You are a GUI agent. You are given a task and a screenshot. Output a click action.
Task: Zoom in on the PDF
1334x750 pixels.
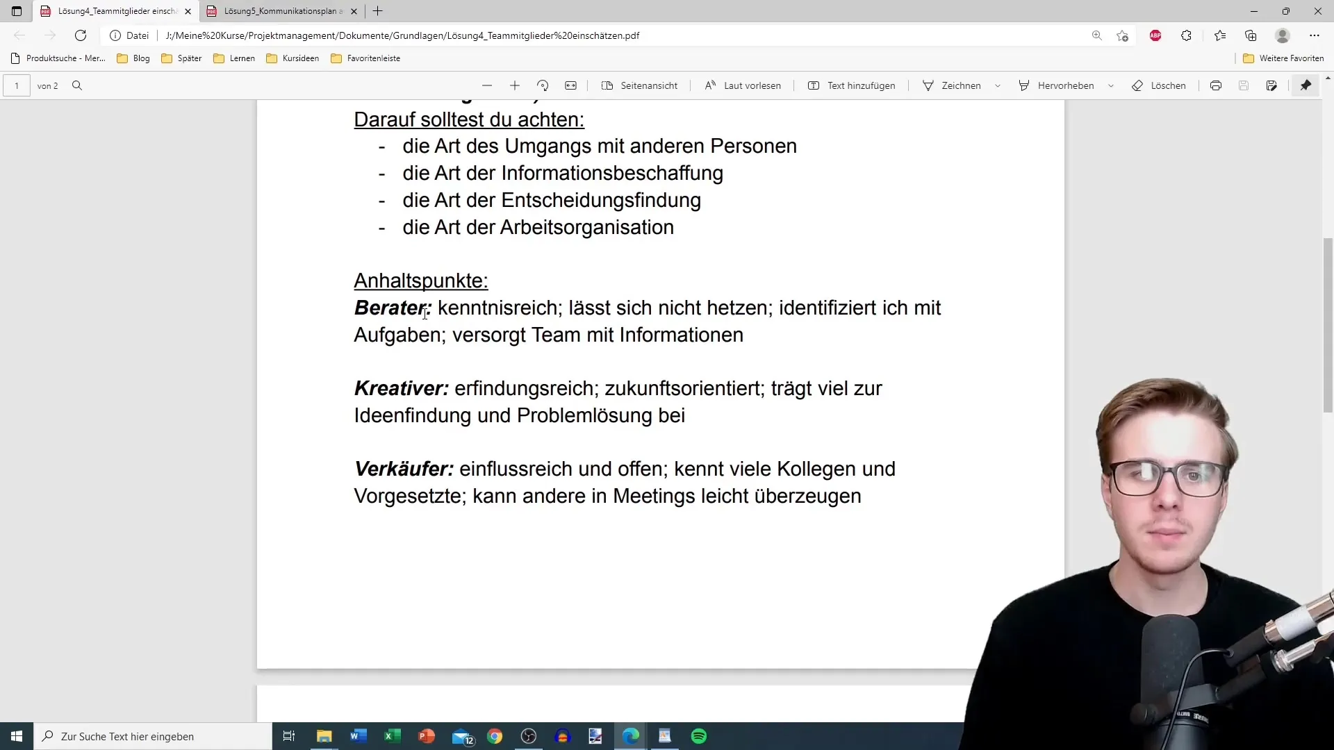[x=515, y=85]
